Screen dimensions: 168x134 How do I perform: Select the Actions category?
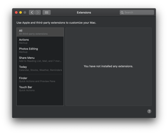pyautogui.click(x=40, y=41)
